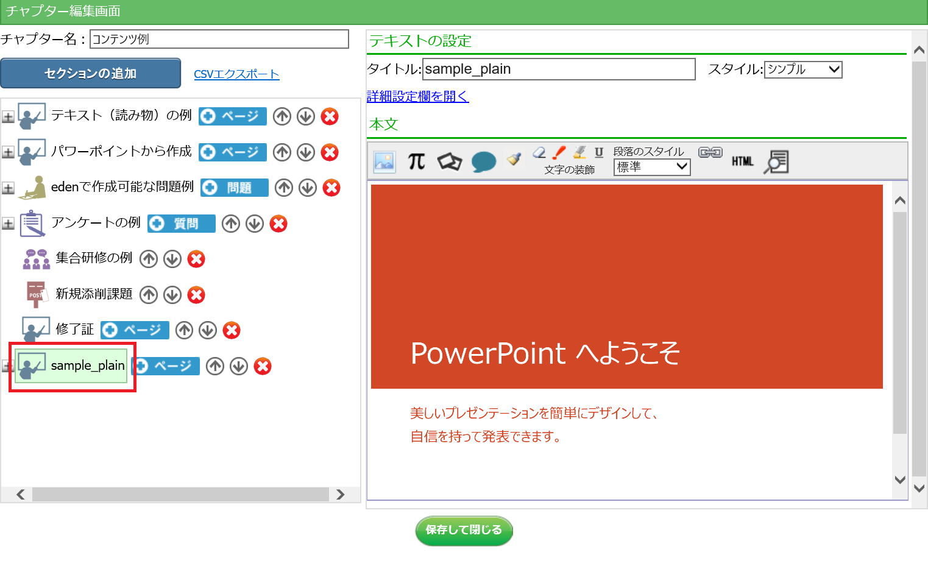
Task: Add a page to テキスト（読み物）の例
Action: 233,116
